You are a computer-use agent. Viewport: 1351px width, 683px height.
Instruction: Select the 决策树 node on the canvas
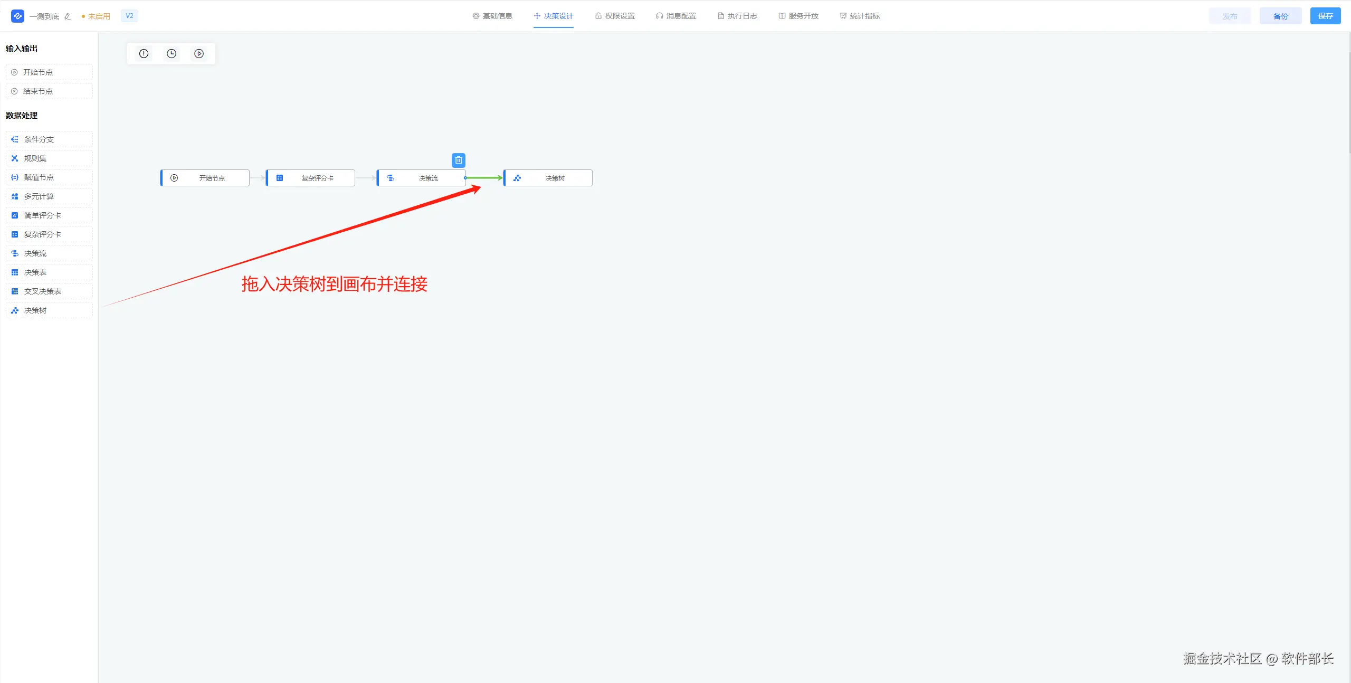[x=548, y=178]
